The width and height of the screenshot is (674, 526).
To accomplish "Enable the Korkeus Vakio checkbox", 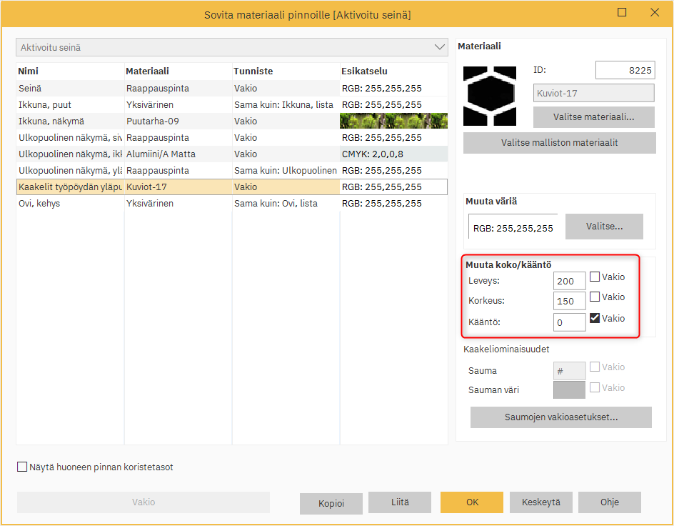I will [595, 297].
